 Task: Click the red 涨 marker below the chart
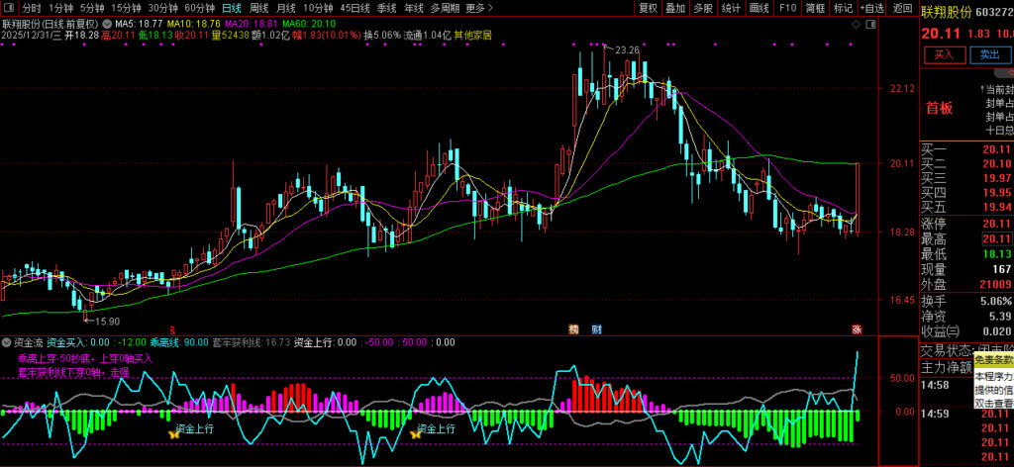[857, 328]
